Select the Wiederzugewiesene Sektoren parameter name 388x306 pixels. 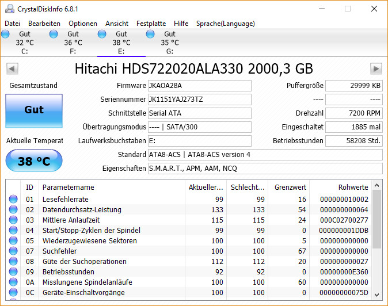pos(90,241)
